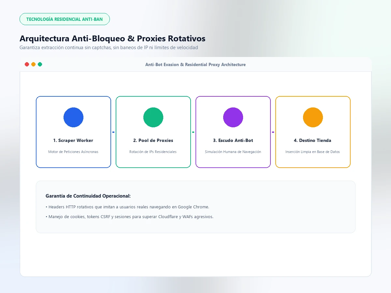Click the '2. Pool de Proxies' card title
Viewport: 391px width, 293px height.
pos(153,141)
